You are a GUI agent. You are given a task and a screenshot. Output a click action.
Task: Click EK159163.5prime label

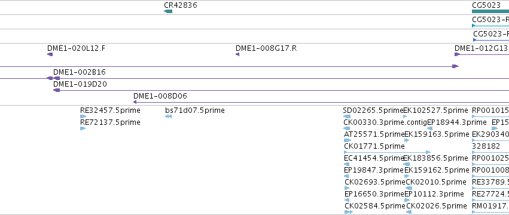tap(437, 134)
